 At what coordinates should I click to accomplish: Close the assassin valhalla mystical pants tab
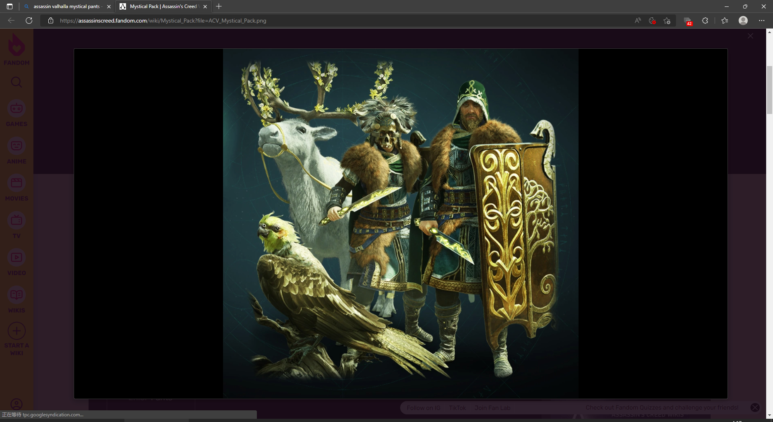109,6
